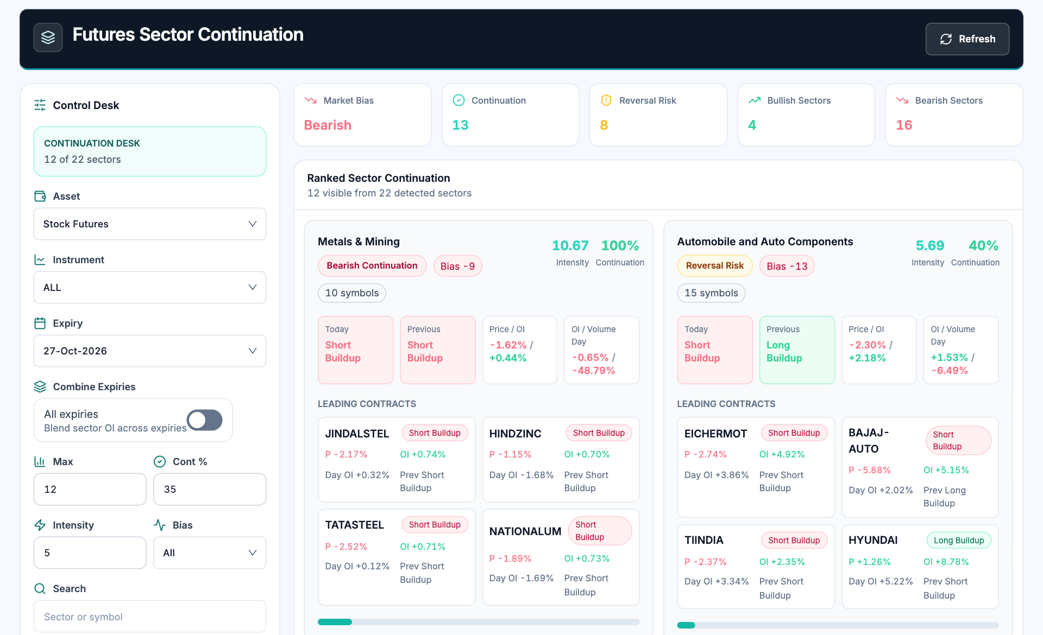Viewport: 1043px width, 635px height.
Task: Click the Bullish Sectors 4 stat card
Action: coord(806,115)
